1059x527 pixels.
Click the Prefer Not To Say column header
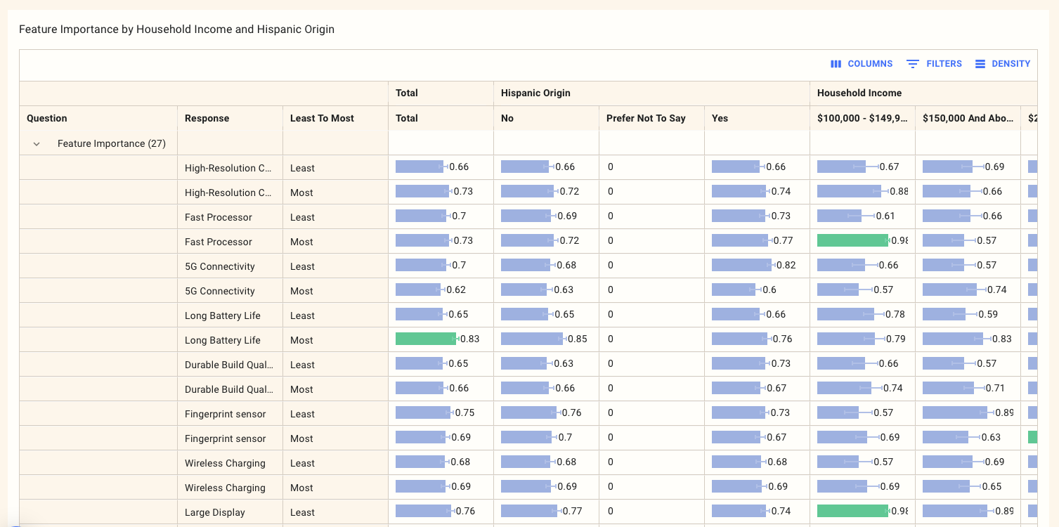pyautogui.click(x=645, y=118)
